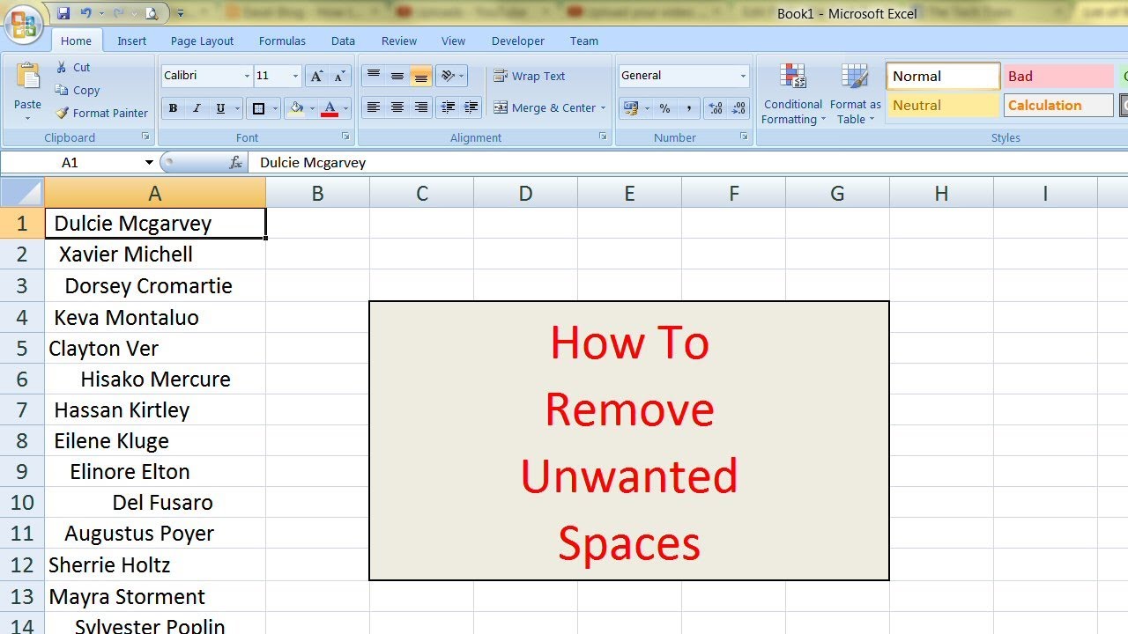This screenshot has height=634, width=1128.
Task: Expand the Name Box dropdown arrow
Action: (x=149, y=163)
